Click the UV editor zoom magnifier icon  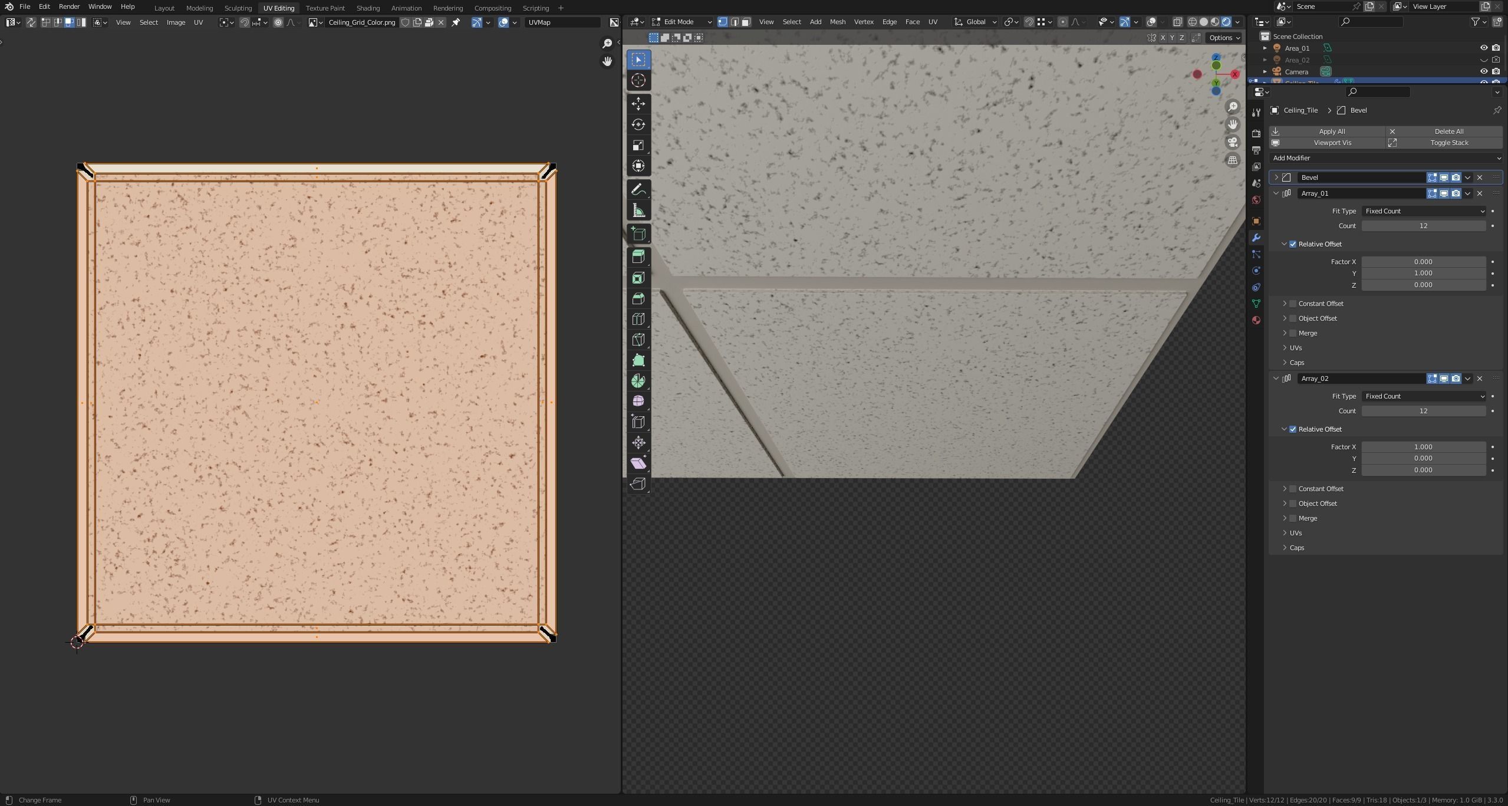[607, 44]
